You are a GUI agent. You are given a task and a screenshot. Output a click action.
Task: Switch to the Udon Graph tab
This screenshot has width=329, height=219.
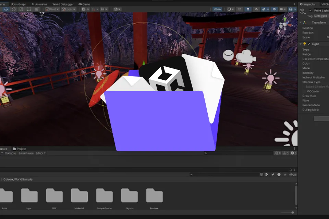(x=19, y=4)
